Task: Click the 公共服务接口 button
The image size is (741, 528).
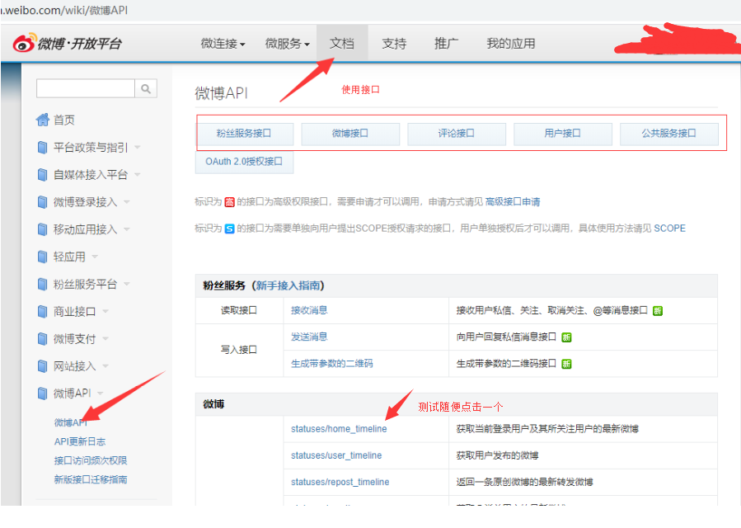Action: pos(669,134)
